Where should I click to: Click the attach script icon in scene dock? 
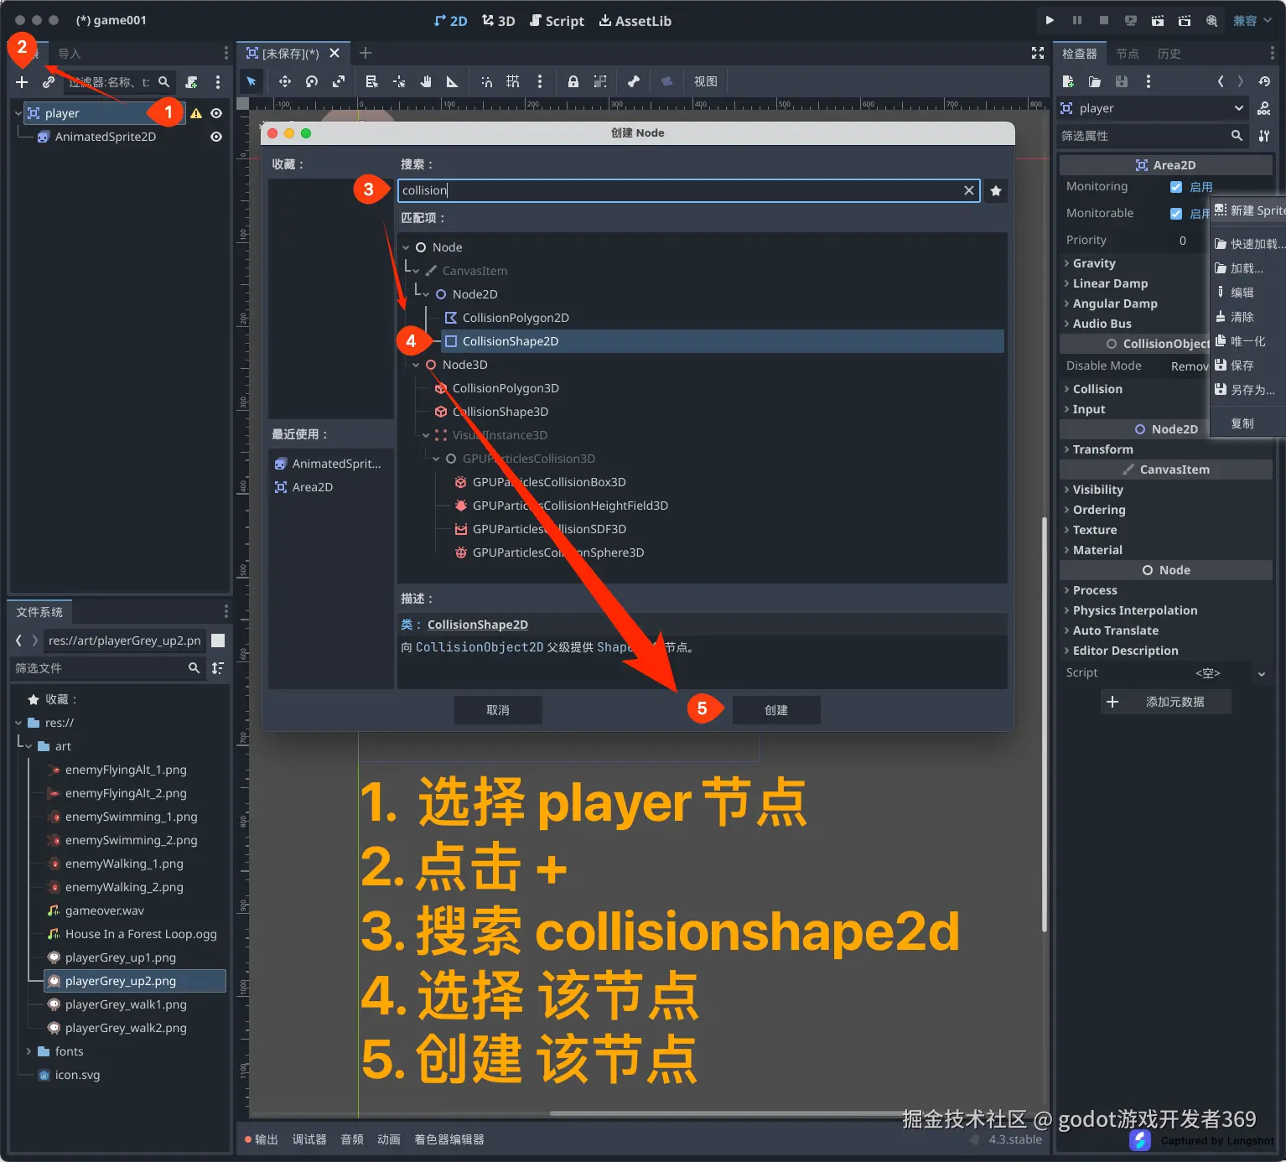[192, 82]
